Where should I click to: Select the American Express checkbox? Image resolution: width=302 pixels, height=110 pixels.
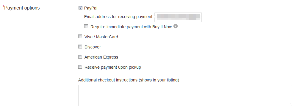click(80, 57)
